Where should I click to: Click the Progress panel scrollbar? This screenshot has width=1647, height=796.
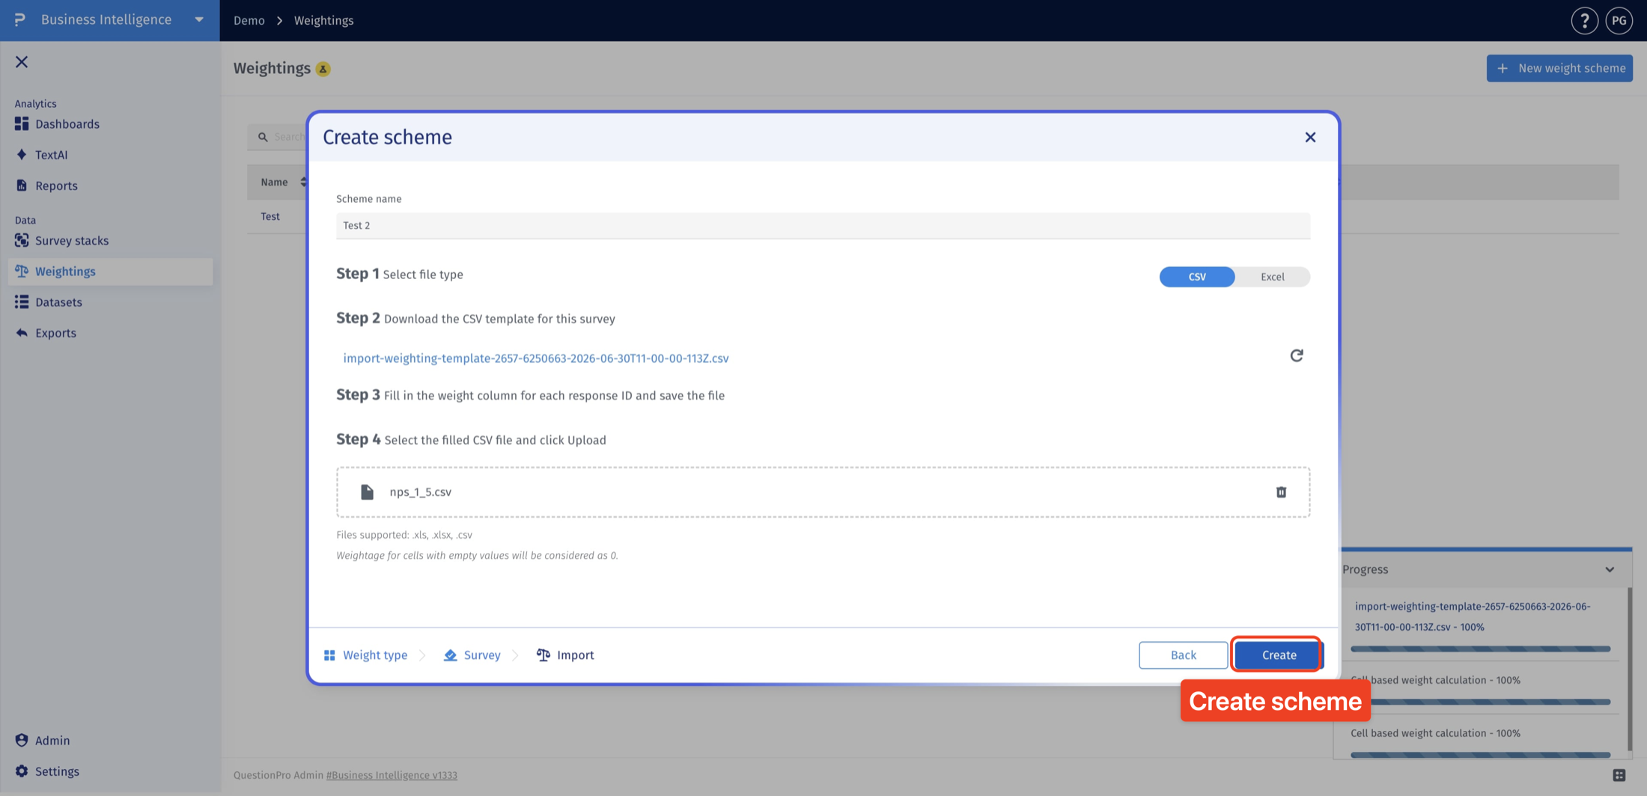coord(1629,668)
